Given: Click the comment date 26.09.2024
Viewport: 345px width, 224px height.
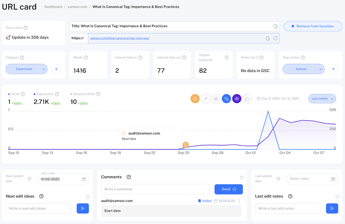Looking at the screenshot, I should pos(227,201).
